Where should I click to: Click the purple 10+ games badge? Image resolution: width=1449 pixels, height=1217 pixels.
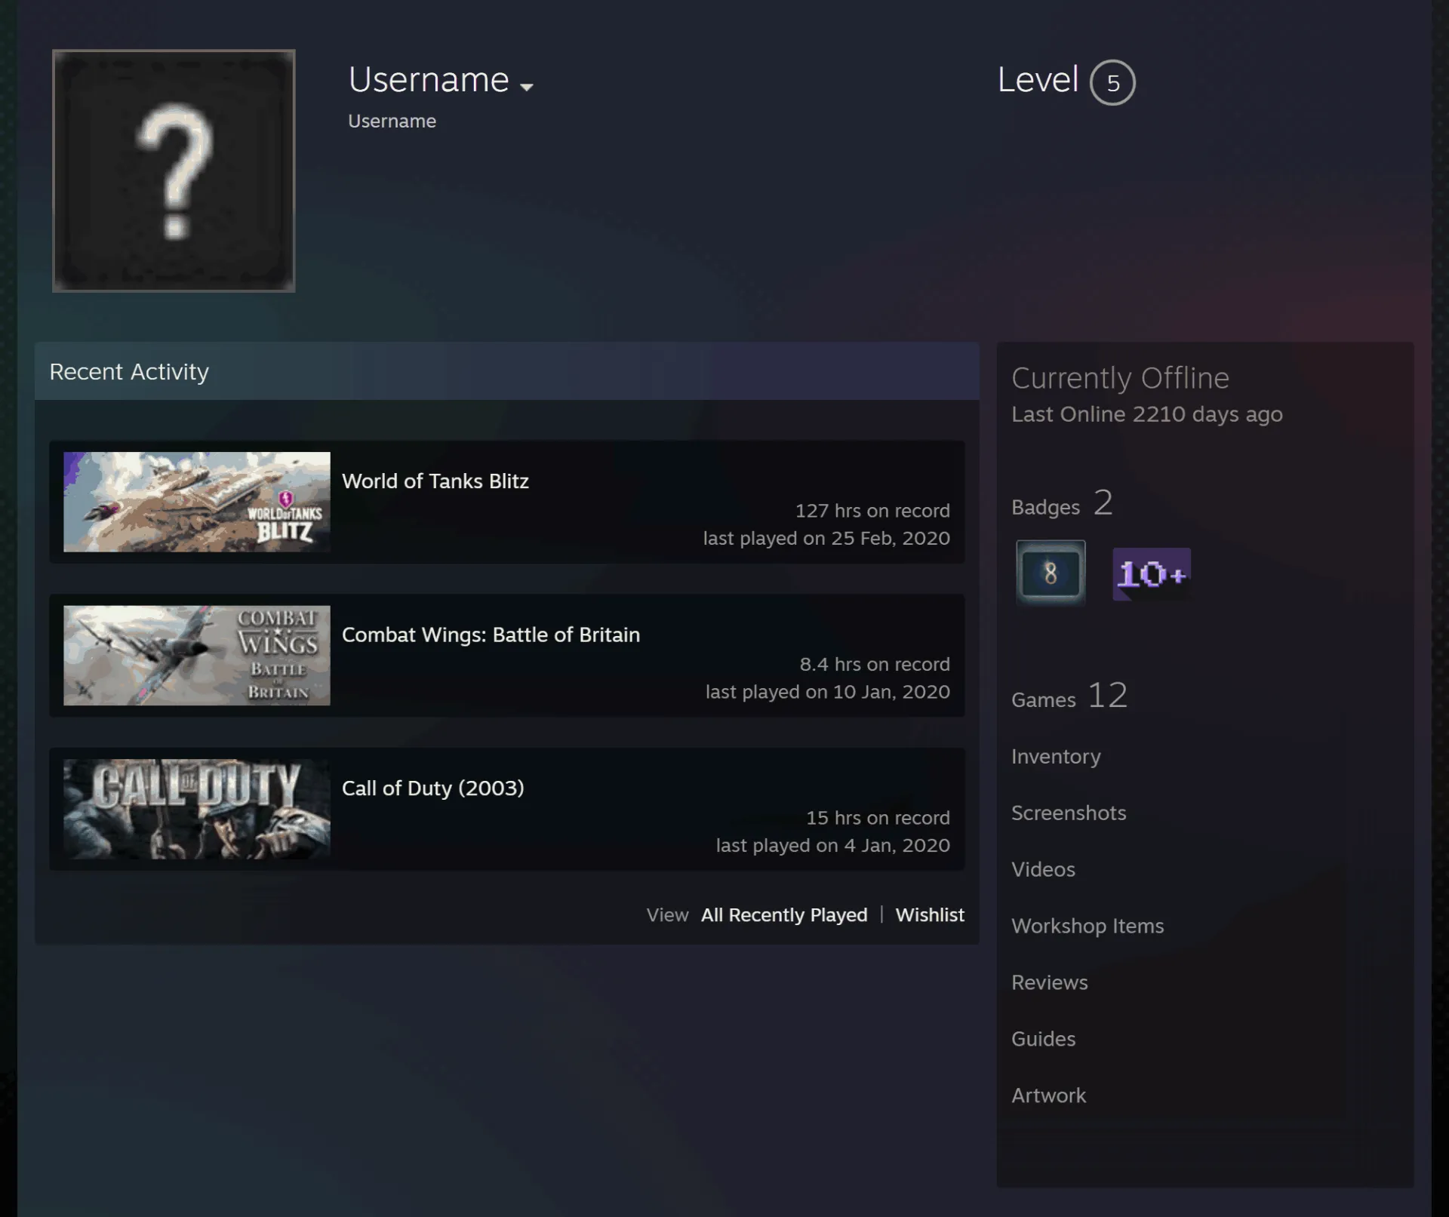[x=1152, y=574]
